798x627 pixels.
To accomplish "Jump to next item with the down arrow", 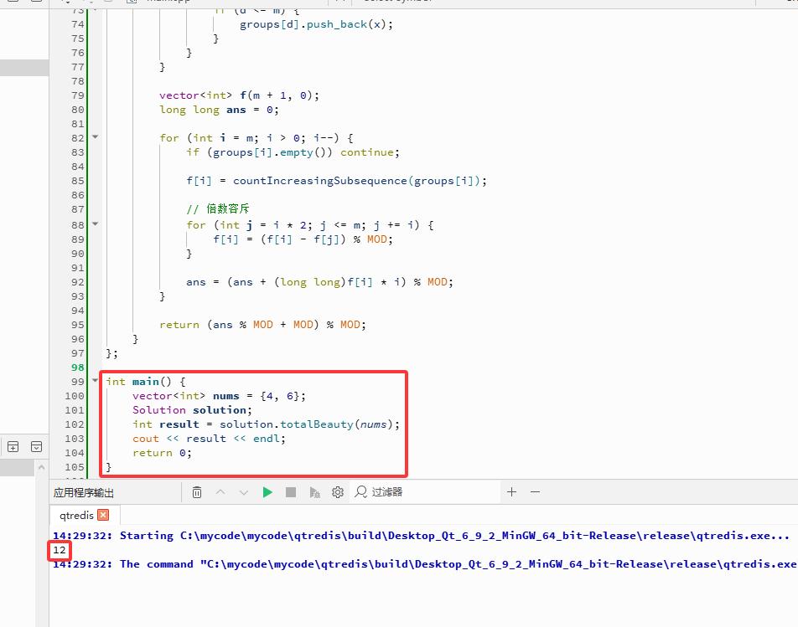I will point(244,492).
